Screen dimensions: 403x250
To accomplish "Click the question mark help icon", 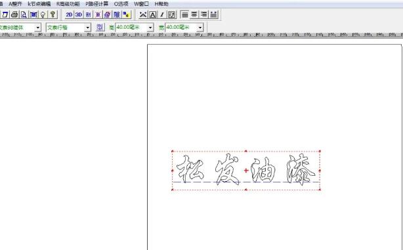I will [x=53, y=14].
